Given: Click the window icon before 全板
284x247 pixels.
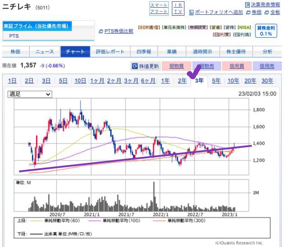Looking at the screenshot, I should [266, 13].
